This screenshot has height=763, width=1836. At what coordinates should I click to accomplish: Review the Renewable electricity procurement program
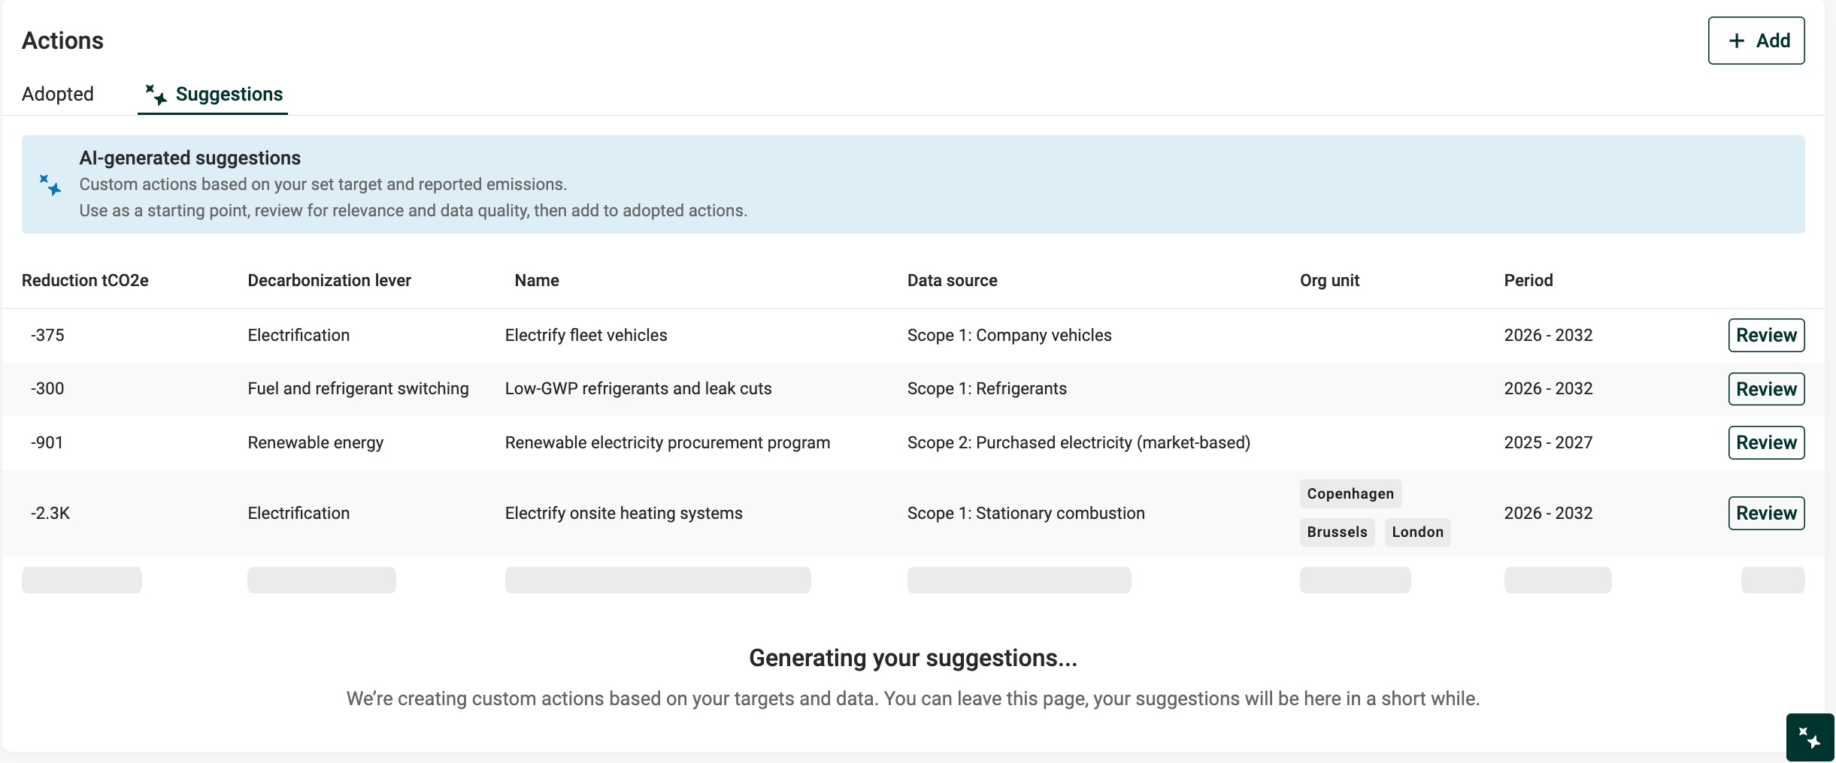[x=1765, y=443]
